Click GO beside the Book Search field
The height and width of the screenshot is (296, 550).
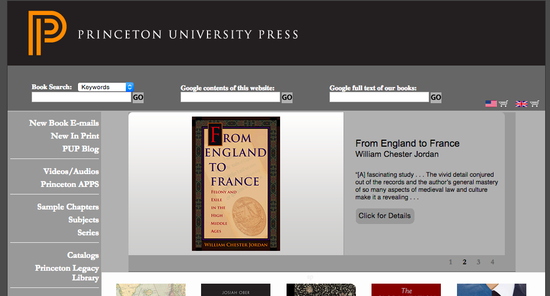[x=138, y=97]
